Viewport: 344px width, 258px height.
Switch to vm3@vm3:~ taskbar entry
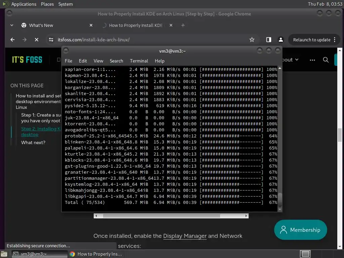39,254
